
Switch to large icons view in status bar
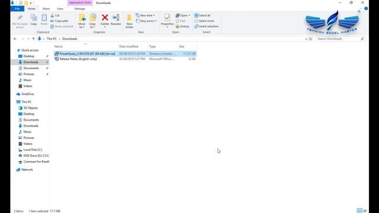(x=365, y=211)
